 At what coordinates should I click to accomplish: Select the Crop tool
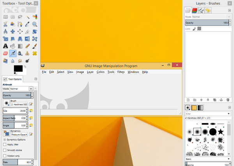pos(27,32)
